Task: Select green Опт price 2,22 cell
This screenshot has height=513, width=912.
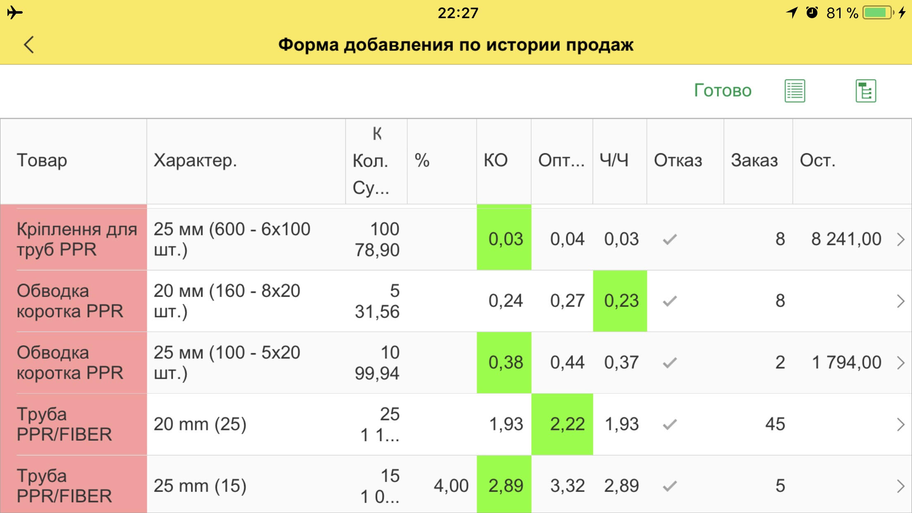Action: tap(562, 424)
